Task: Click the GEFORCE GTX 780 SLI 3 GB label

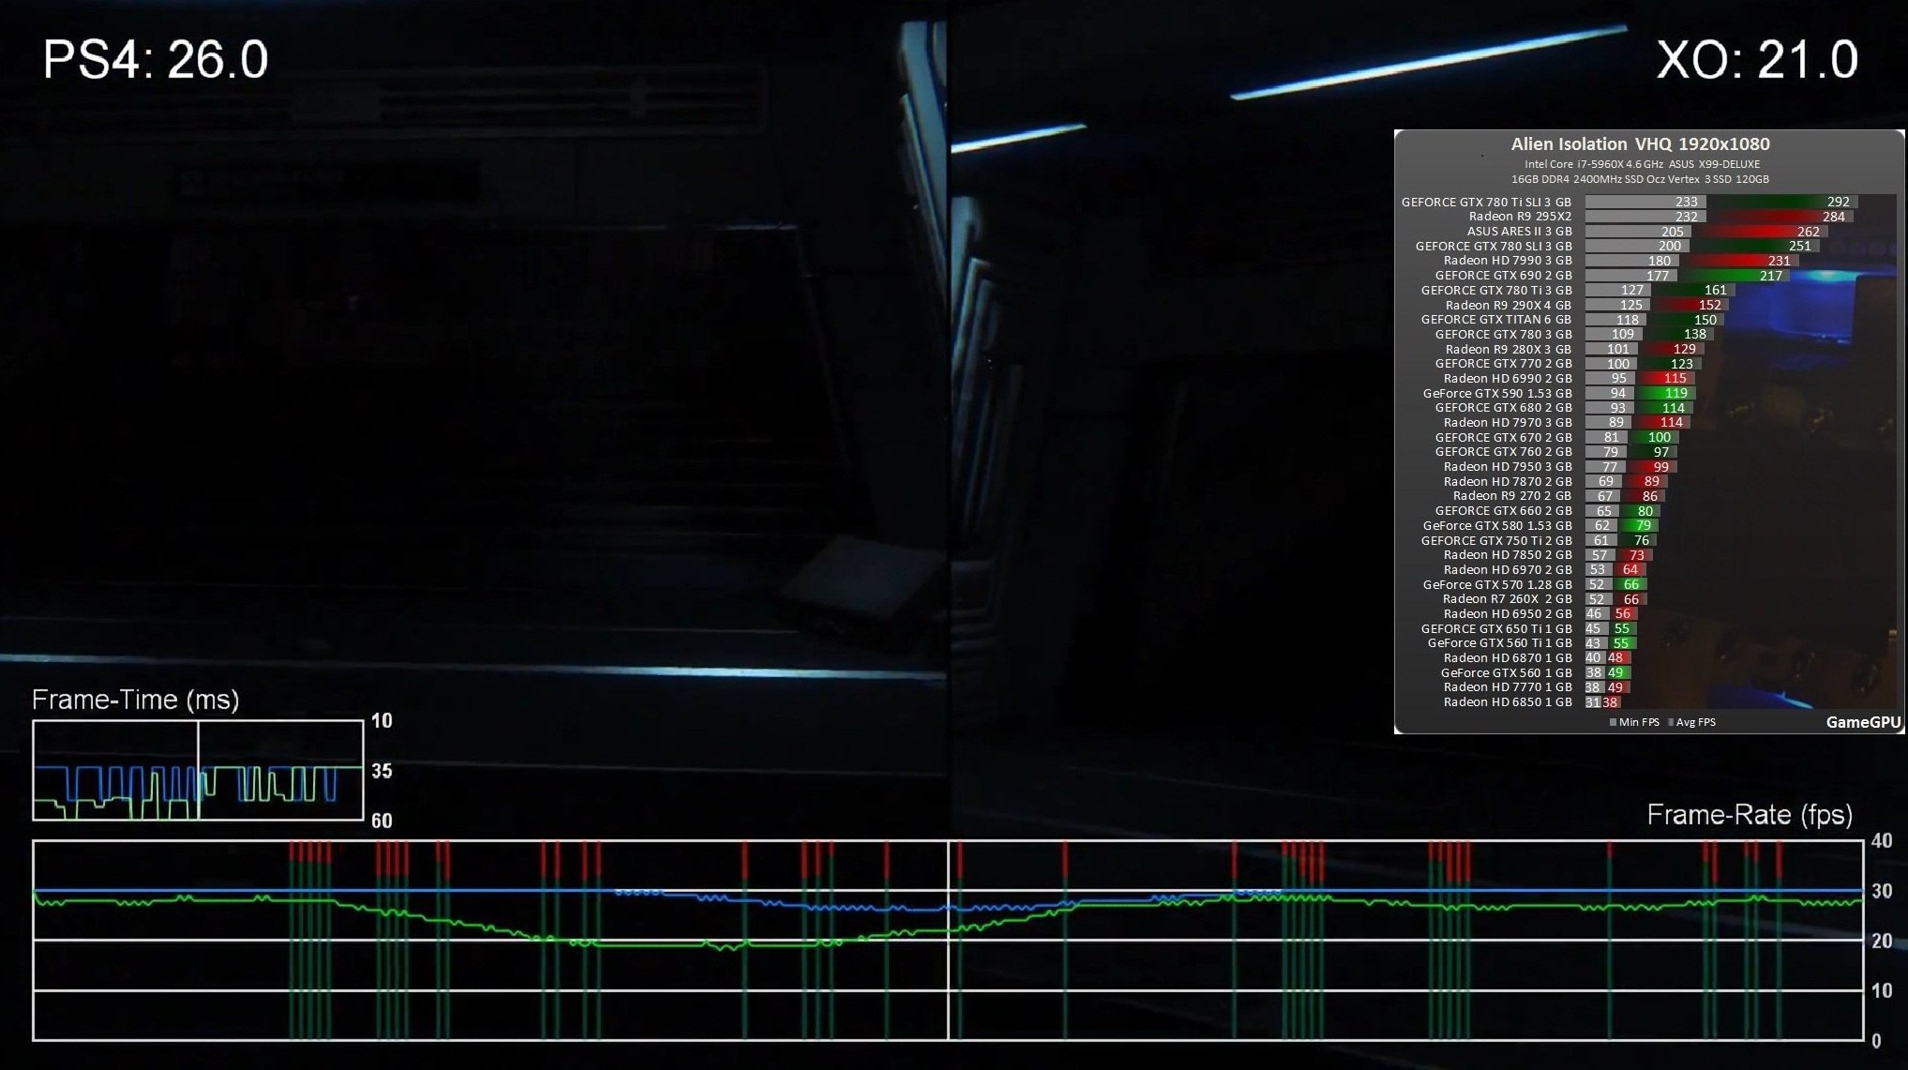Action: [1494, 247]
